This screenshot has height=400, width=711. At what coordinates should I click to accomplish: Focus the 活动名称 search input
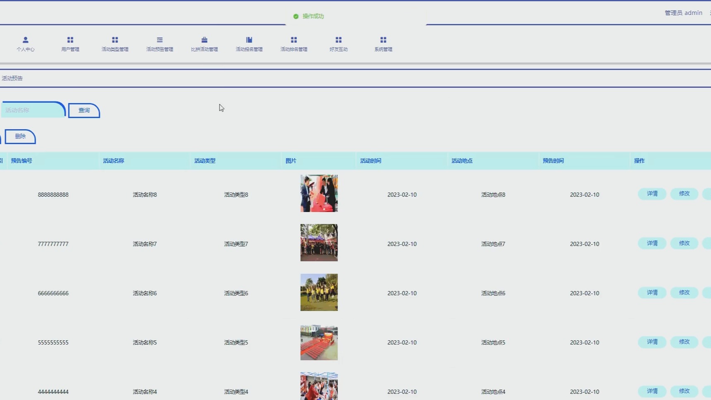(33, 110)
